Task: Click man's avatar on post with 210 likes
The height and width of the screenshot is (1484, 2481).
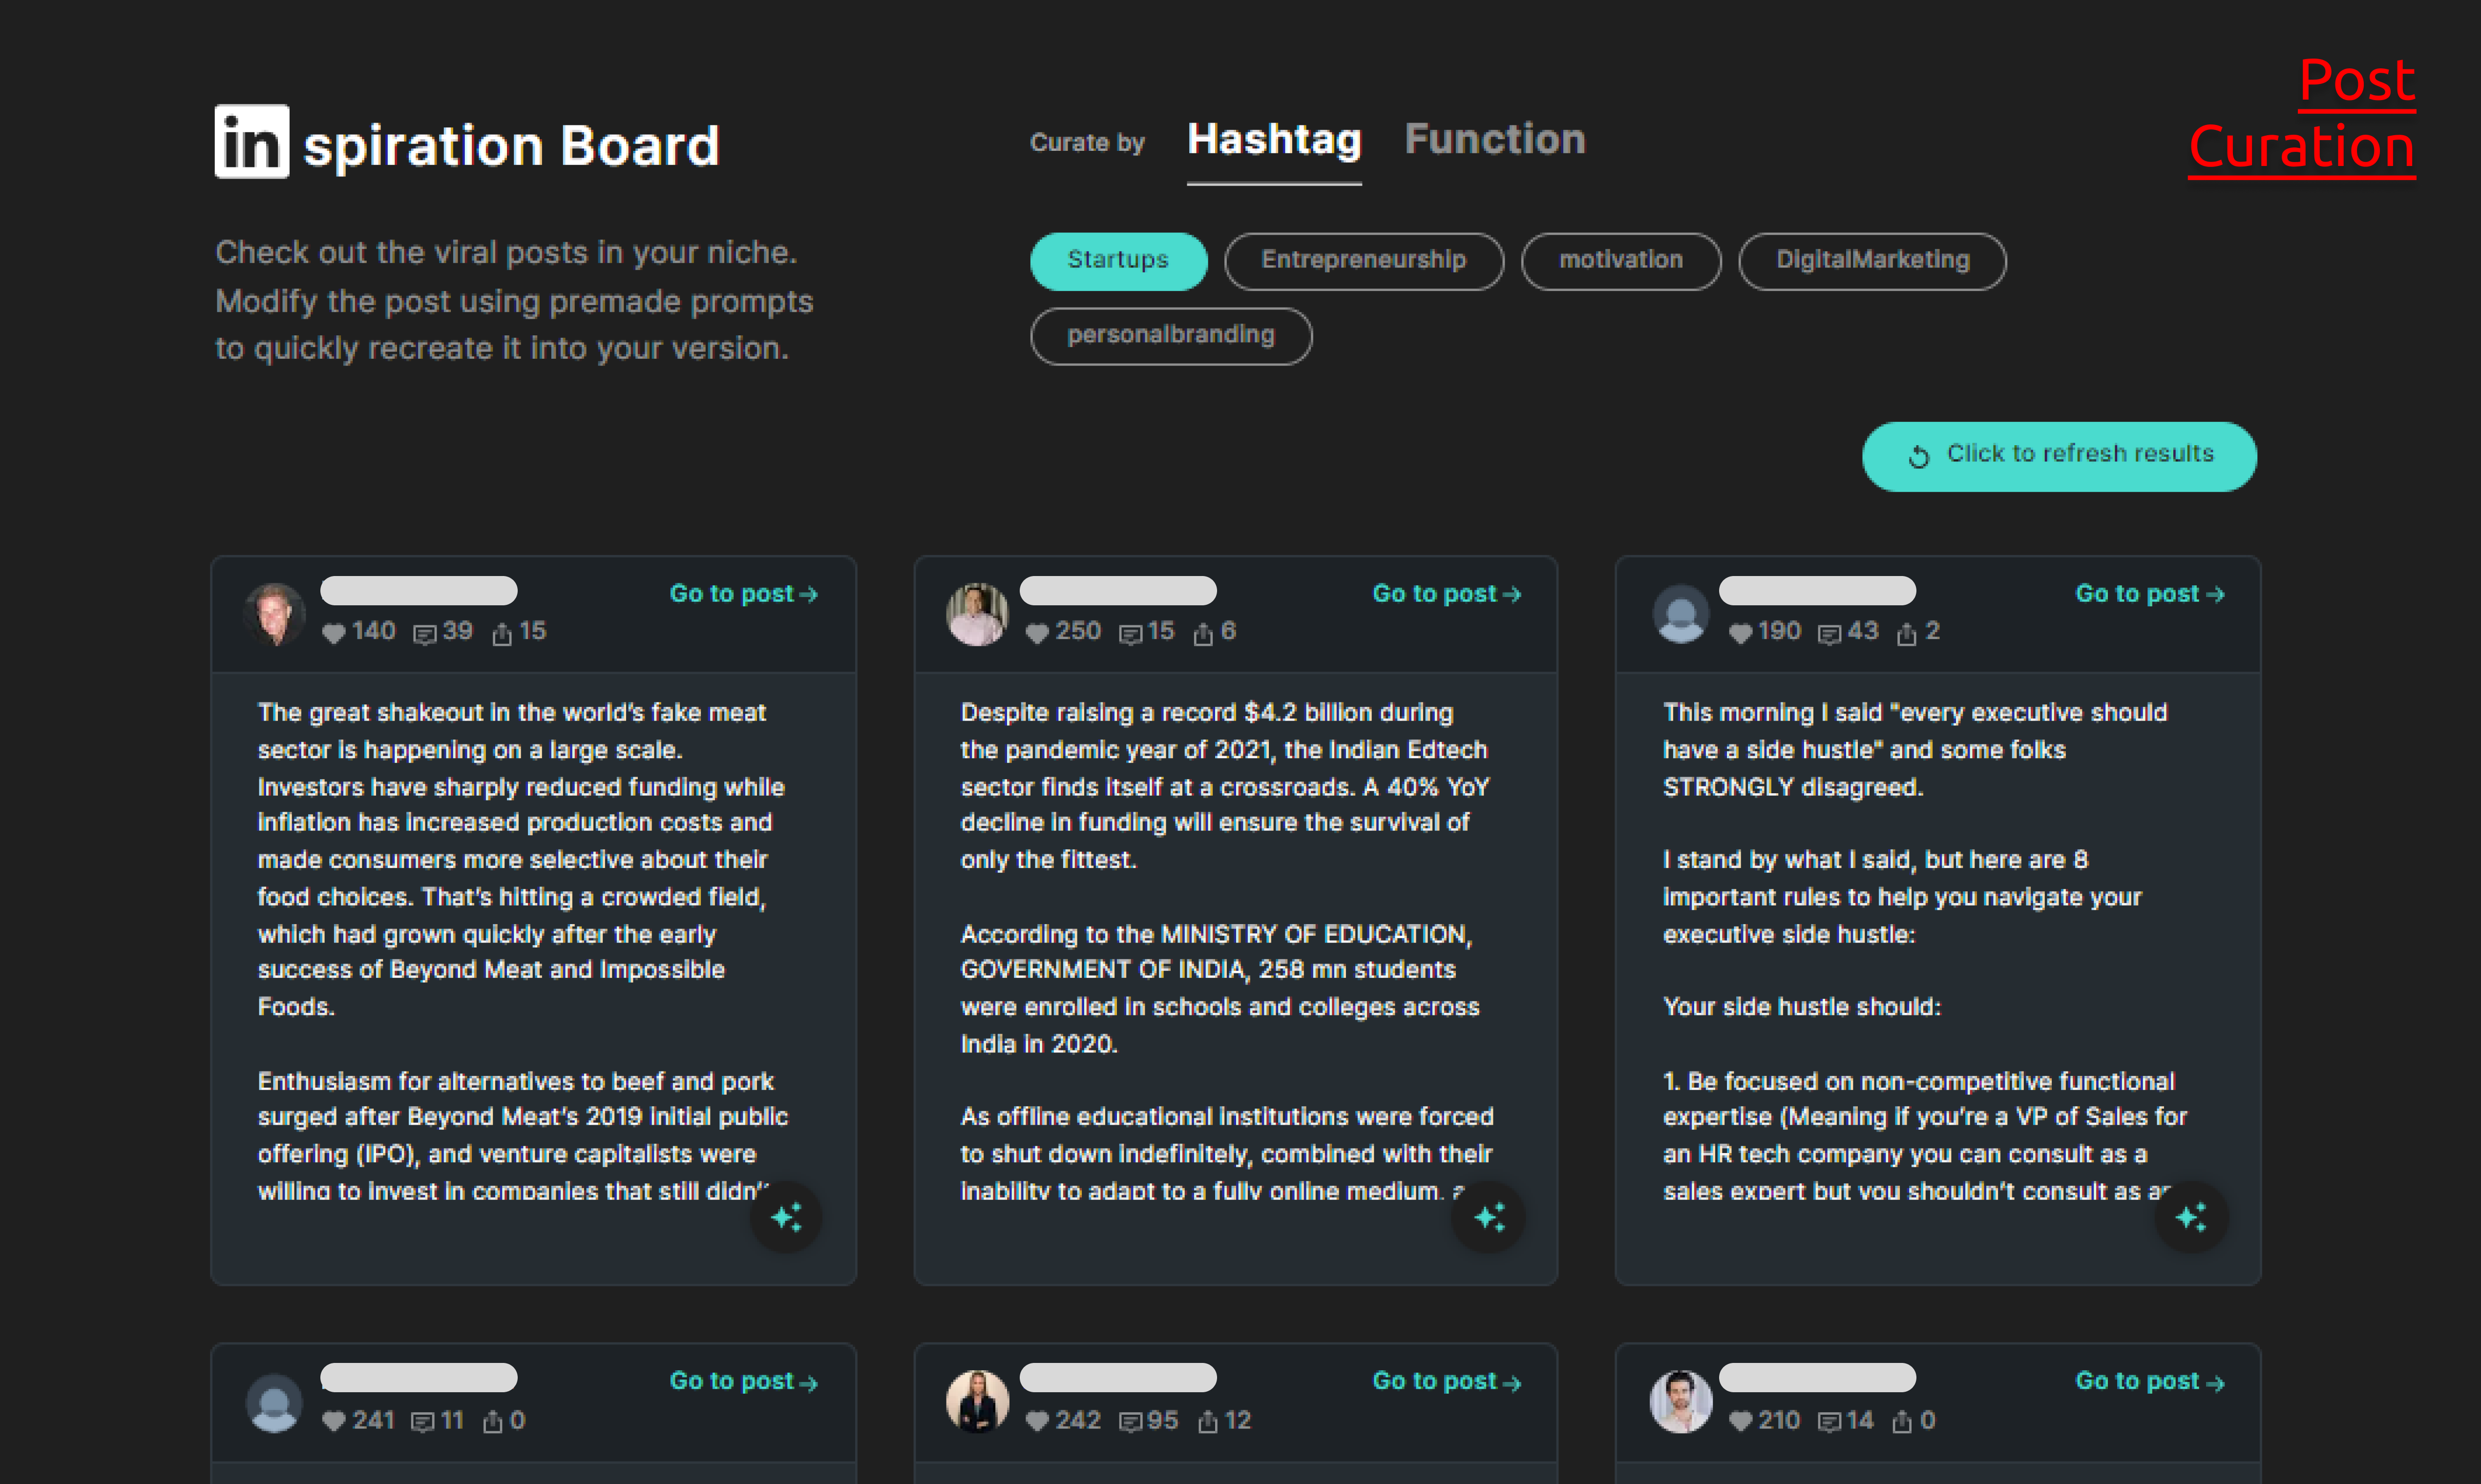Action: pos(1681,1402)
